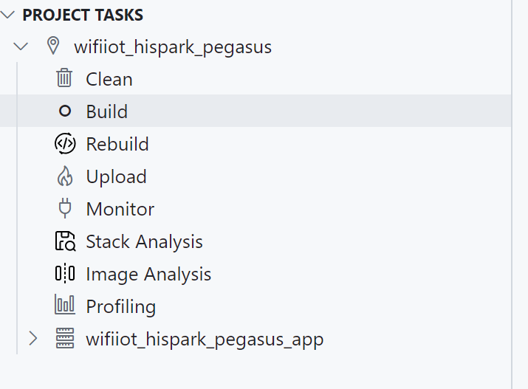Click the Rebuild code-refresh icon
528x389 pixels.
click(x=65, y=143)
